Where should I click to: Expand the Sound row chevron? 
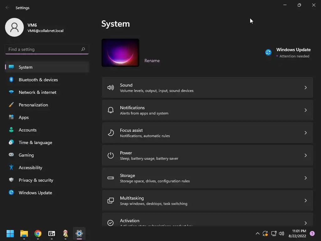(x=305, y=88)
